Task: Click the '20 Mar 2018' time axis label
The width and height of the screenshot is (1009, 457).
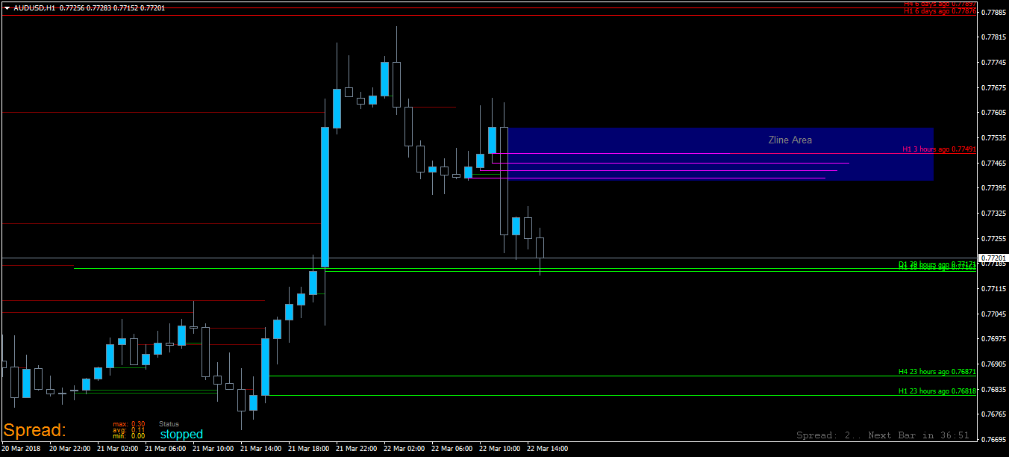Action: 21,449
